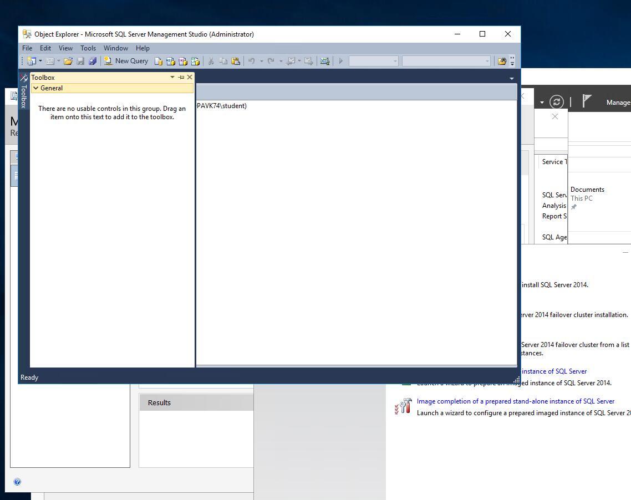Open the New Query editor
The width and height of the screenshot is (631, 500).
[126, 60]
